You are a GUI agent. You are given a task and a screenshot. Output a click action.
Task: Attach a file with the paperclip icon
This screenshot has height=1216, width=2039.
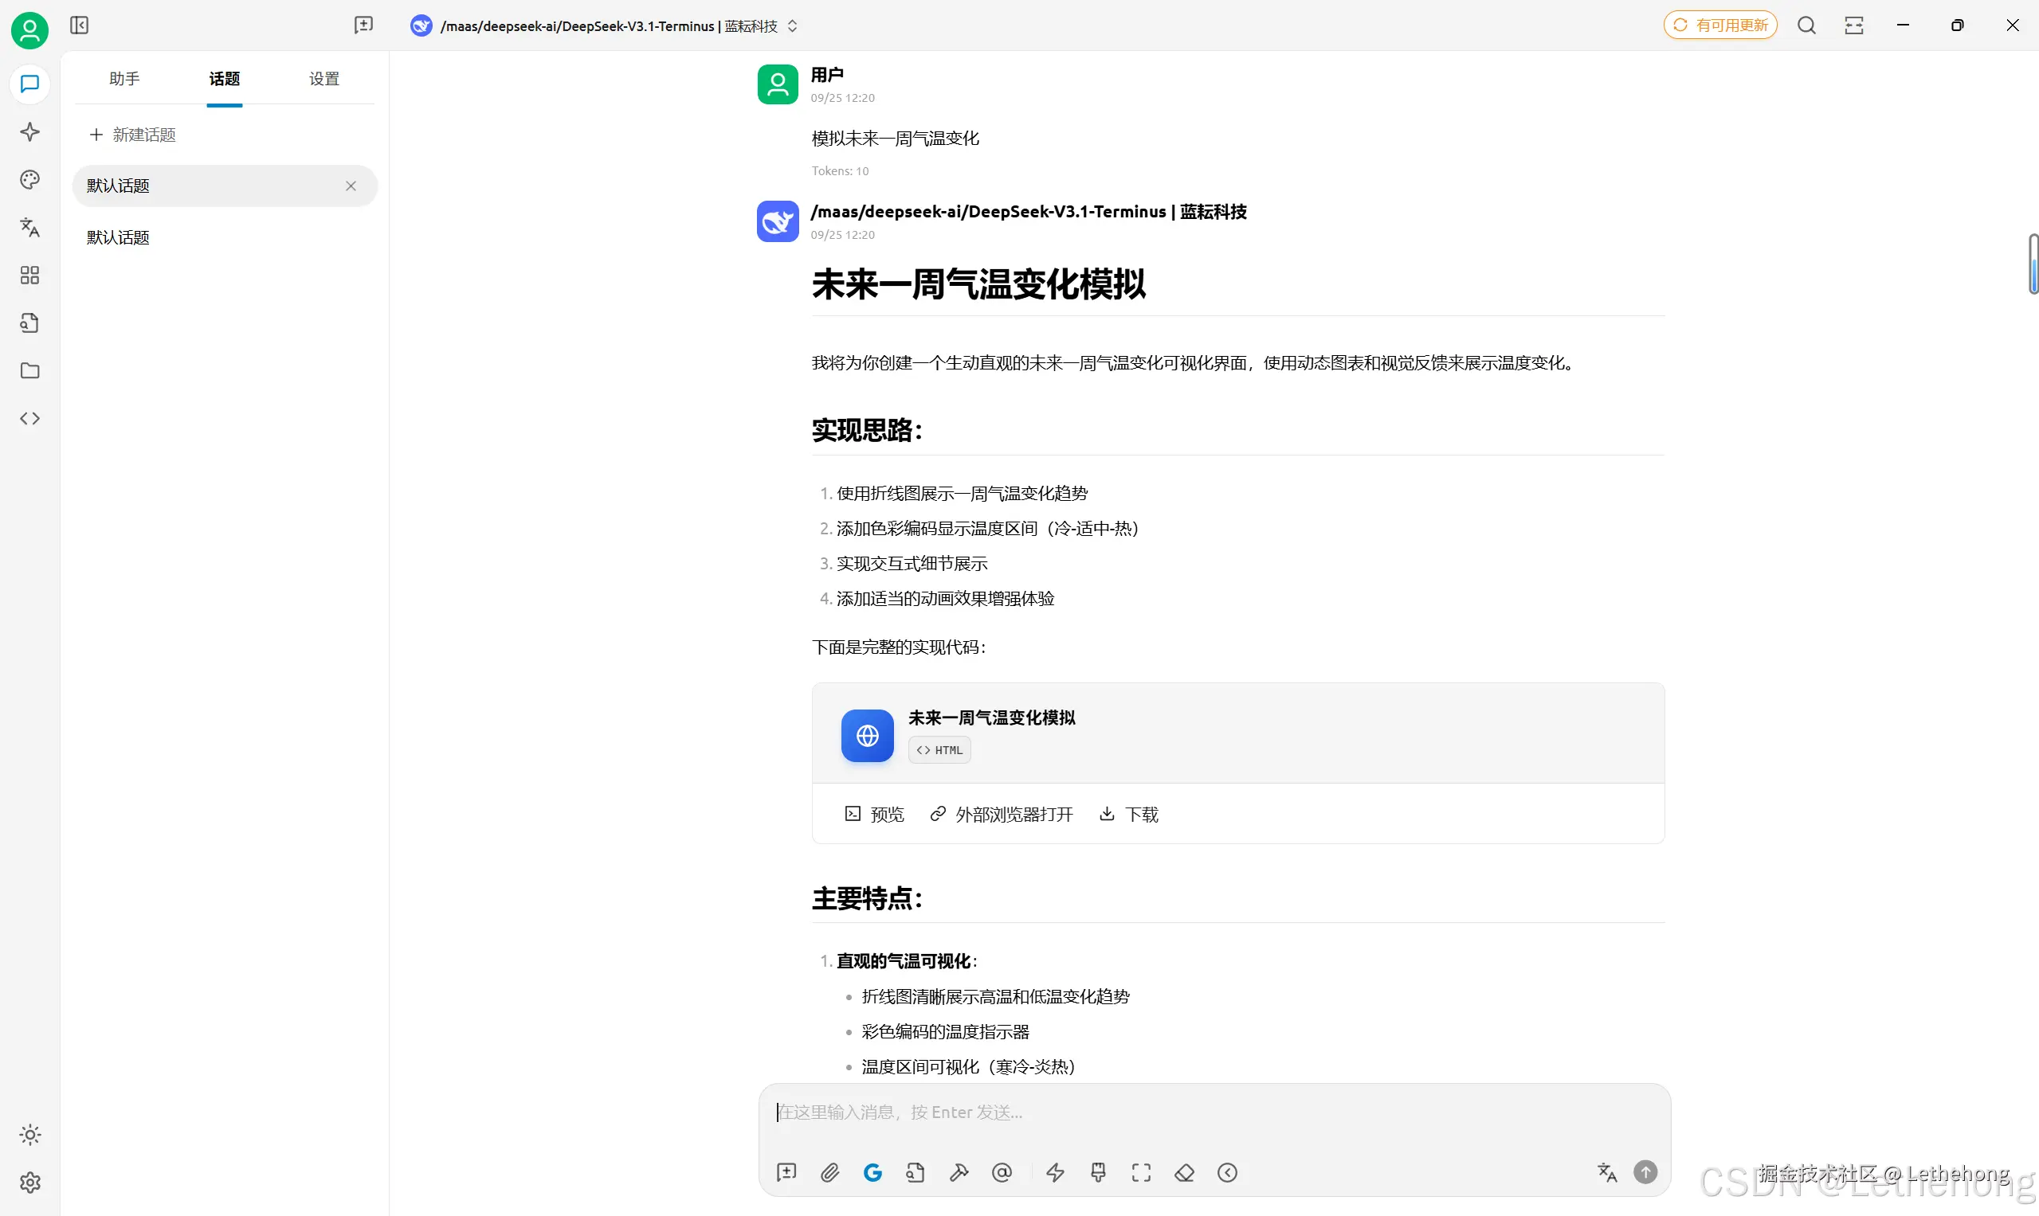click(x=829, y=1172)
